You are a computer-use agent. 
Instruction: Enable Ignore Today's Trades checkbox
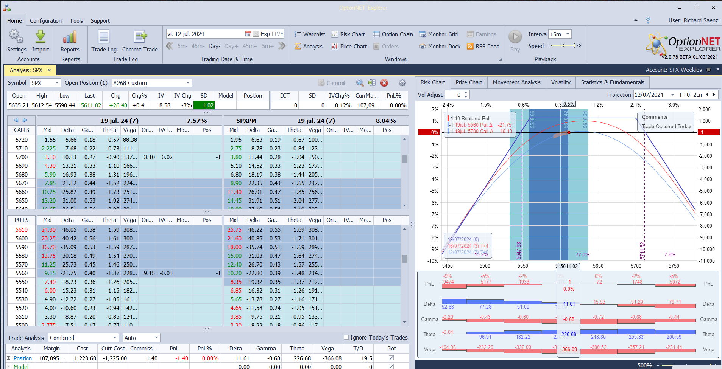[x=346, y=337]
